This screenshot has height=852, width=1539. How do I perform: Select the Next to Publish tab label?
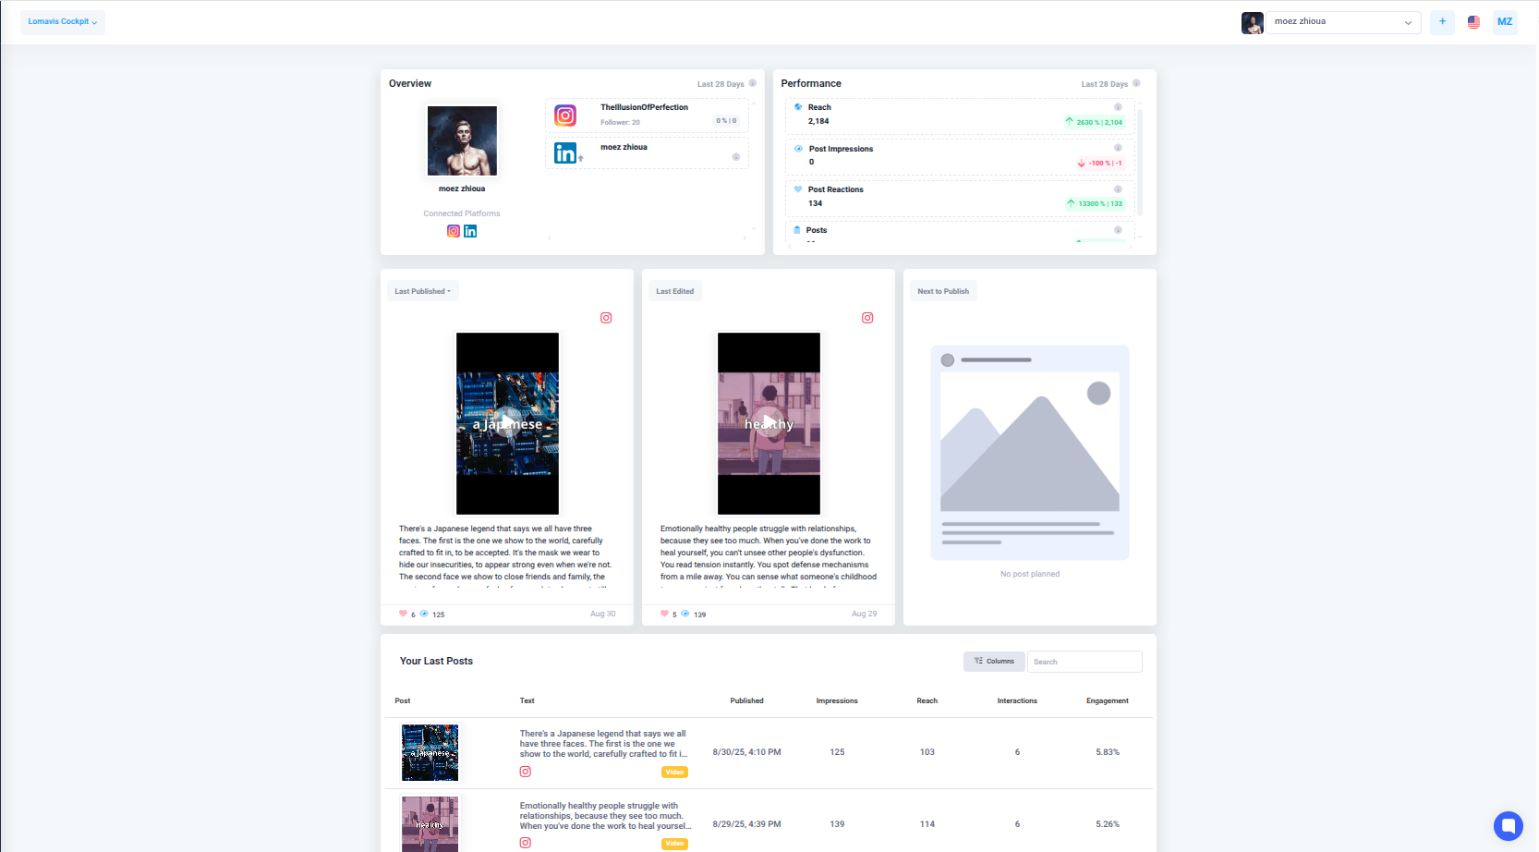coord(943,291)
